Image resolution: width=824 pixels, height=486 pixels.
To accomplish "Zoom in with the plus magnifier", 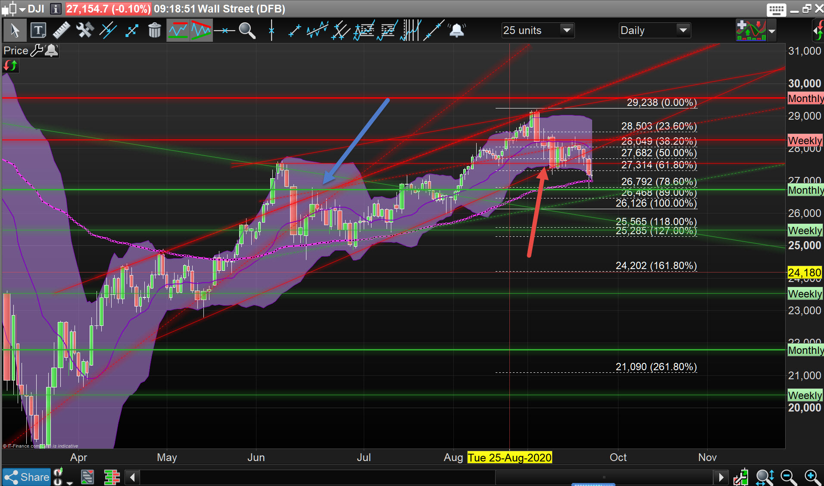I will [x=812, y=477].
